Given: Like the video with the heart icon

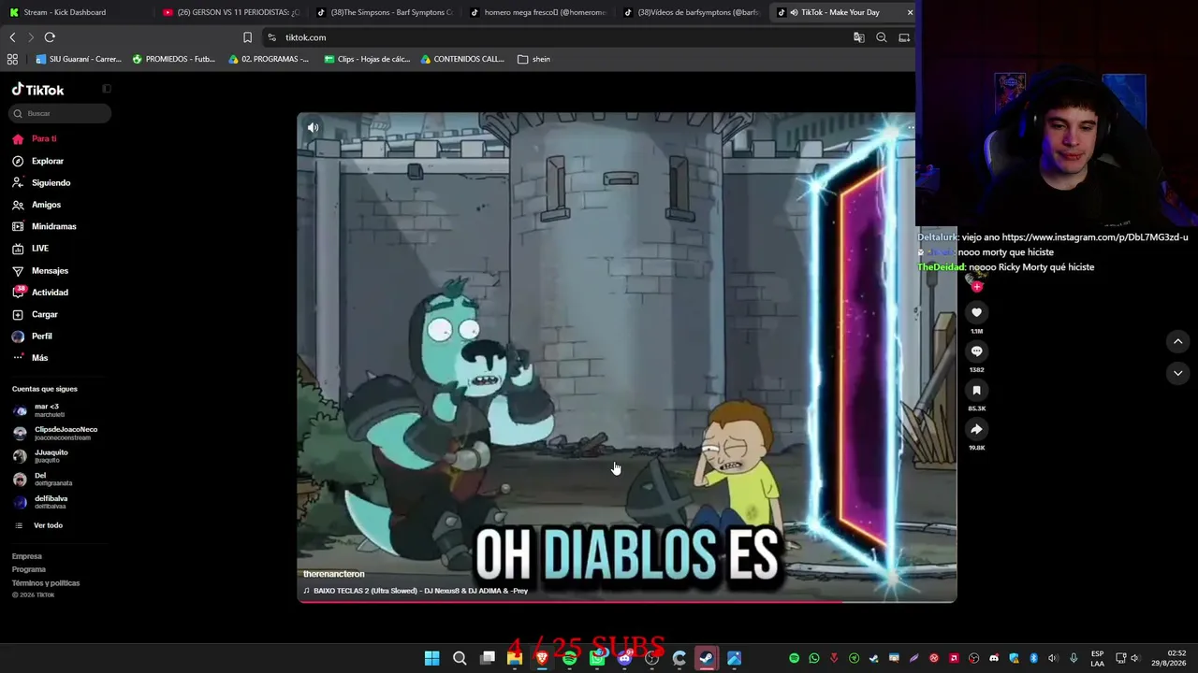Looking at the screenshot, I should pos(976,312).
